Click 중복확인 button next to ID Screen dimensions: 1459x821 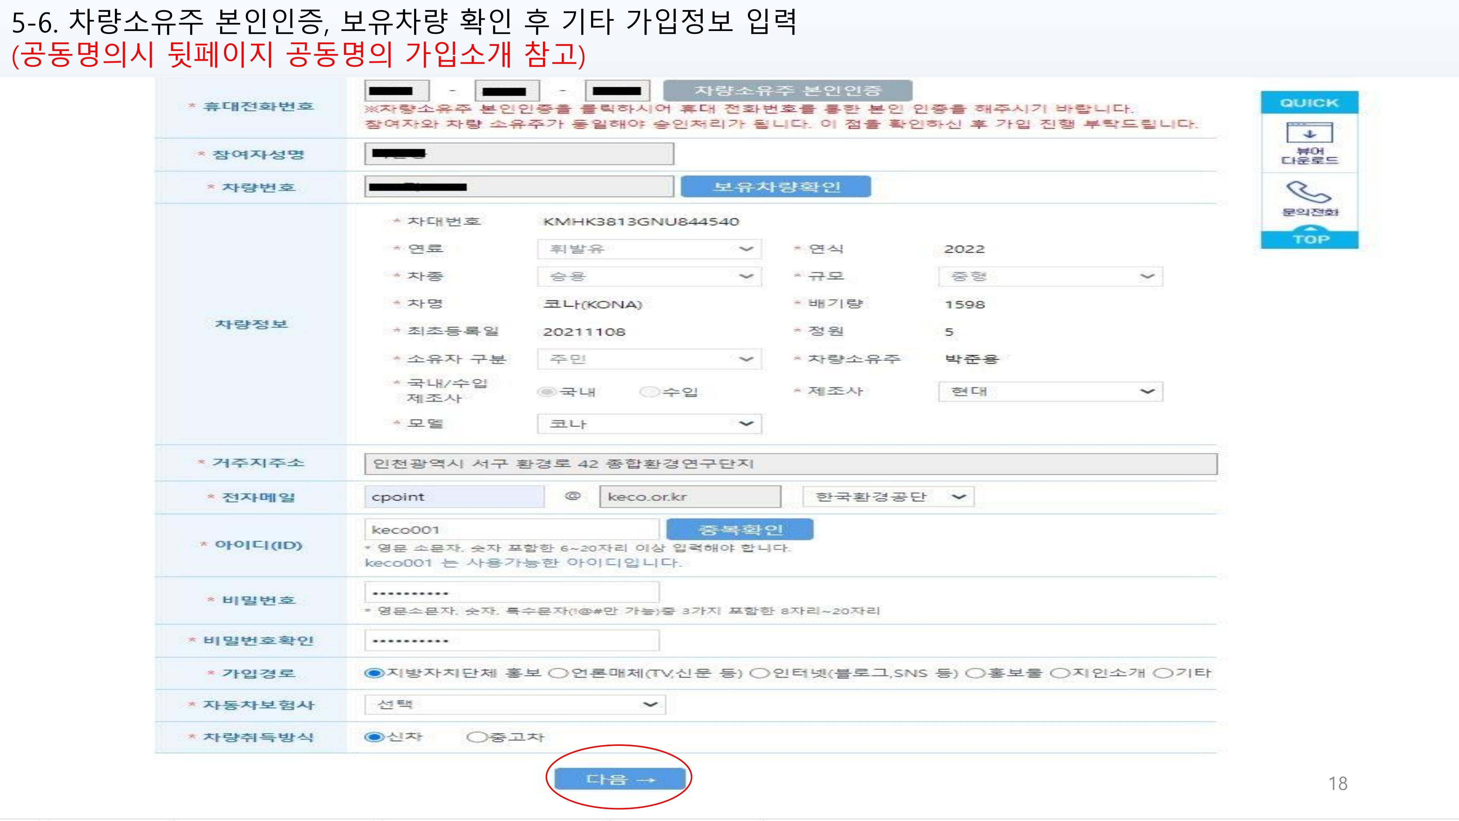[740, 529]
